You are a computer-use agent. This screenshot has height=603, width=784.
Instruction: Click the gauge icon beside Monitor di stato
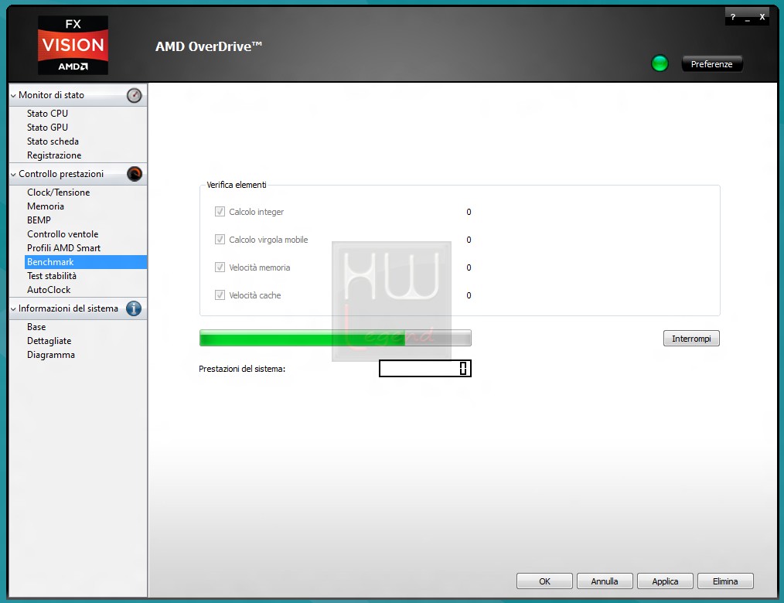tap(134, 95)
